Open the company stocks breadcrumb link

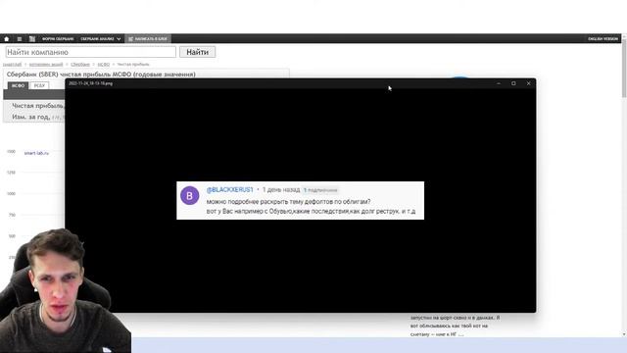point(46,65)
